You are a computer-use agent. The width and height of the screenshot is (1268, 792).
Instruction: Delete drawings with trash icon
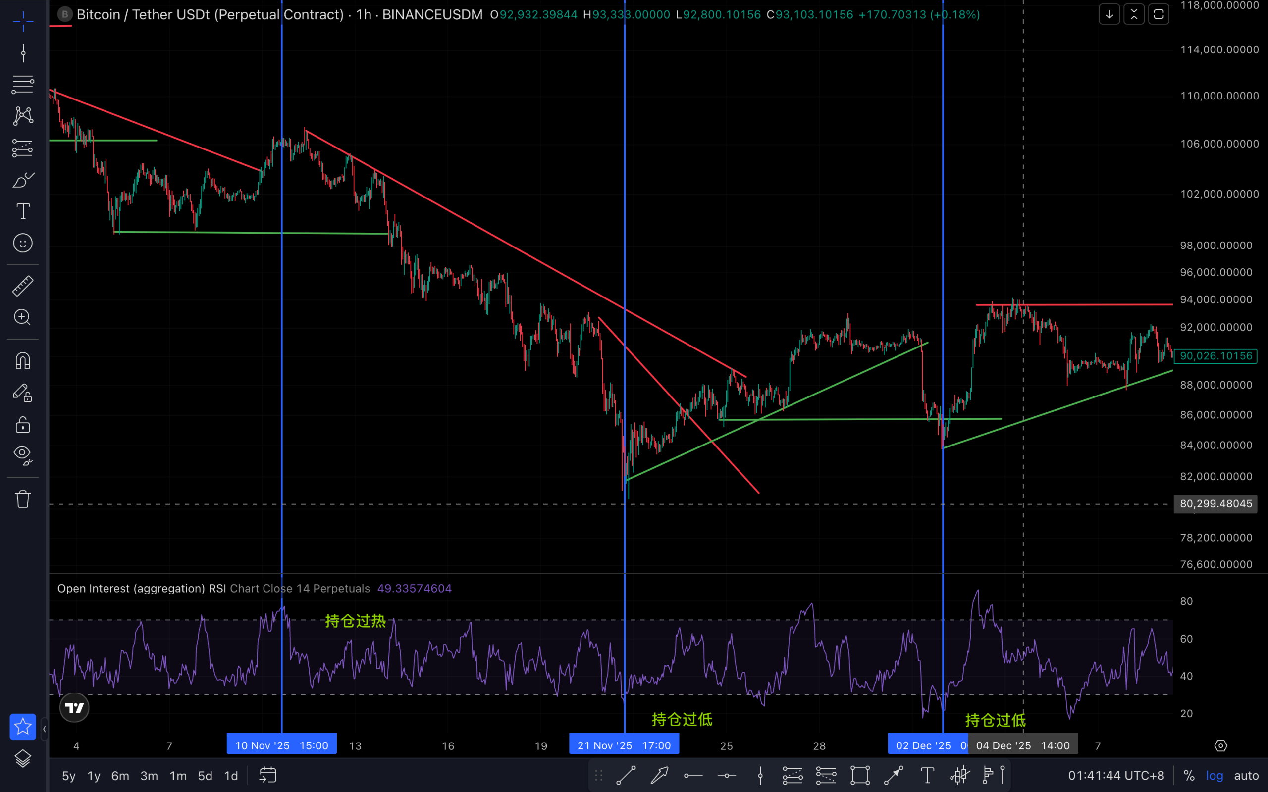(22, 498)
